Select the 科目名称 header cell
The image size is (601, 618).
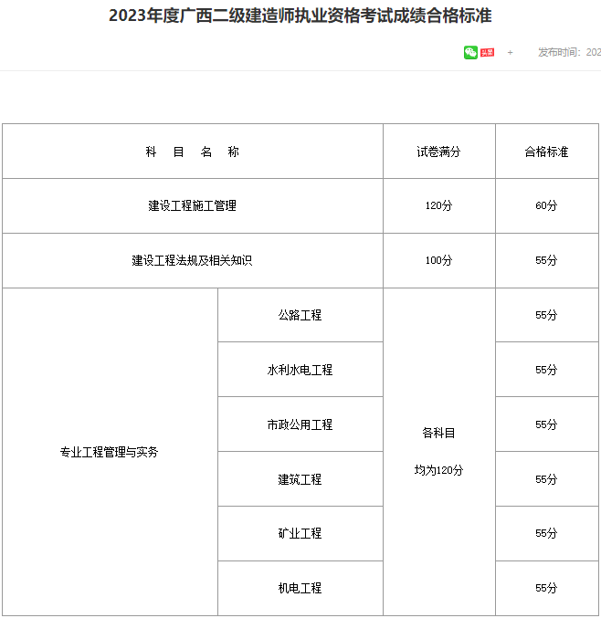pyautogui.click(x=193, y=151)
